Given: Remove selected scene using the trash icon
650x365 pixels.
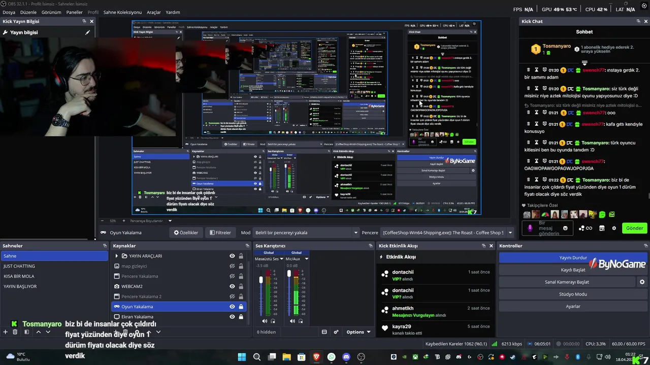Looking at the screenshot, I should coord(15,332).
